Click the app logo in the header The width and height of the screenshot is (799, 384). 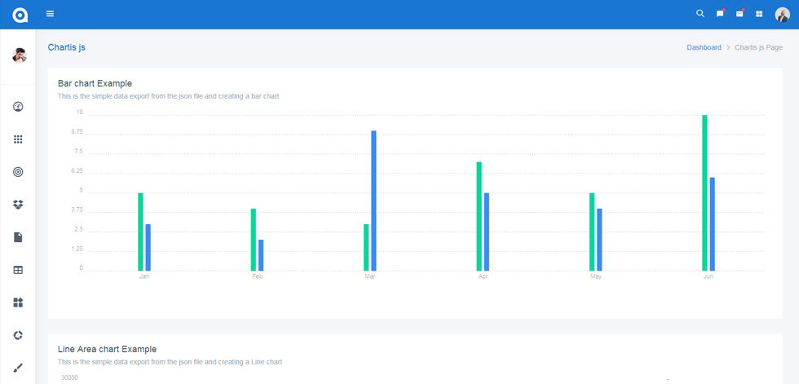pyautogui.click(x=20, y=15)
